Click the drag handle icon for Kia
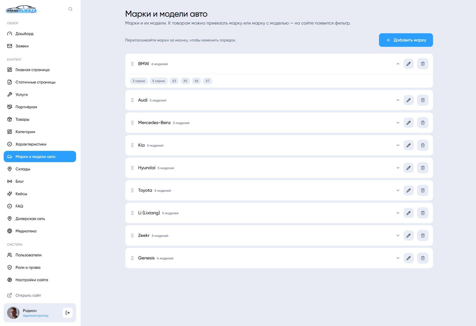476x326 pixels. [x=132, y=145]
